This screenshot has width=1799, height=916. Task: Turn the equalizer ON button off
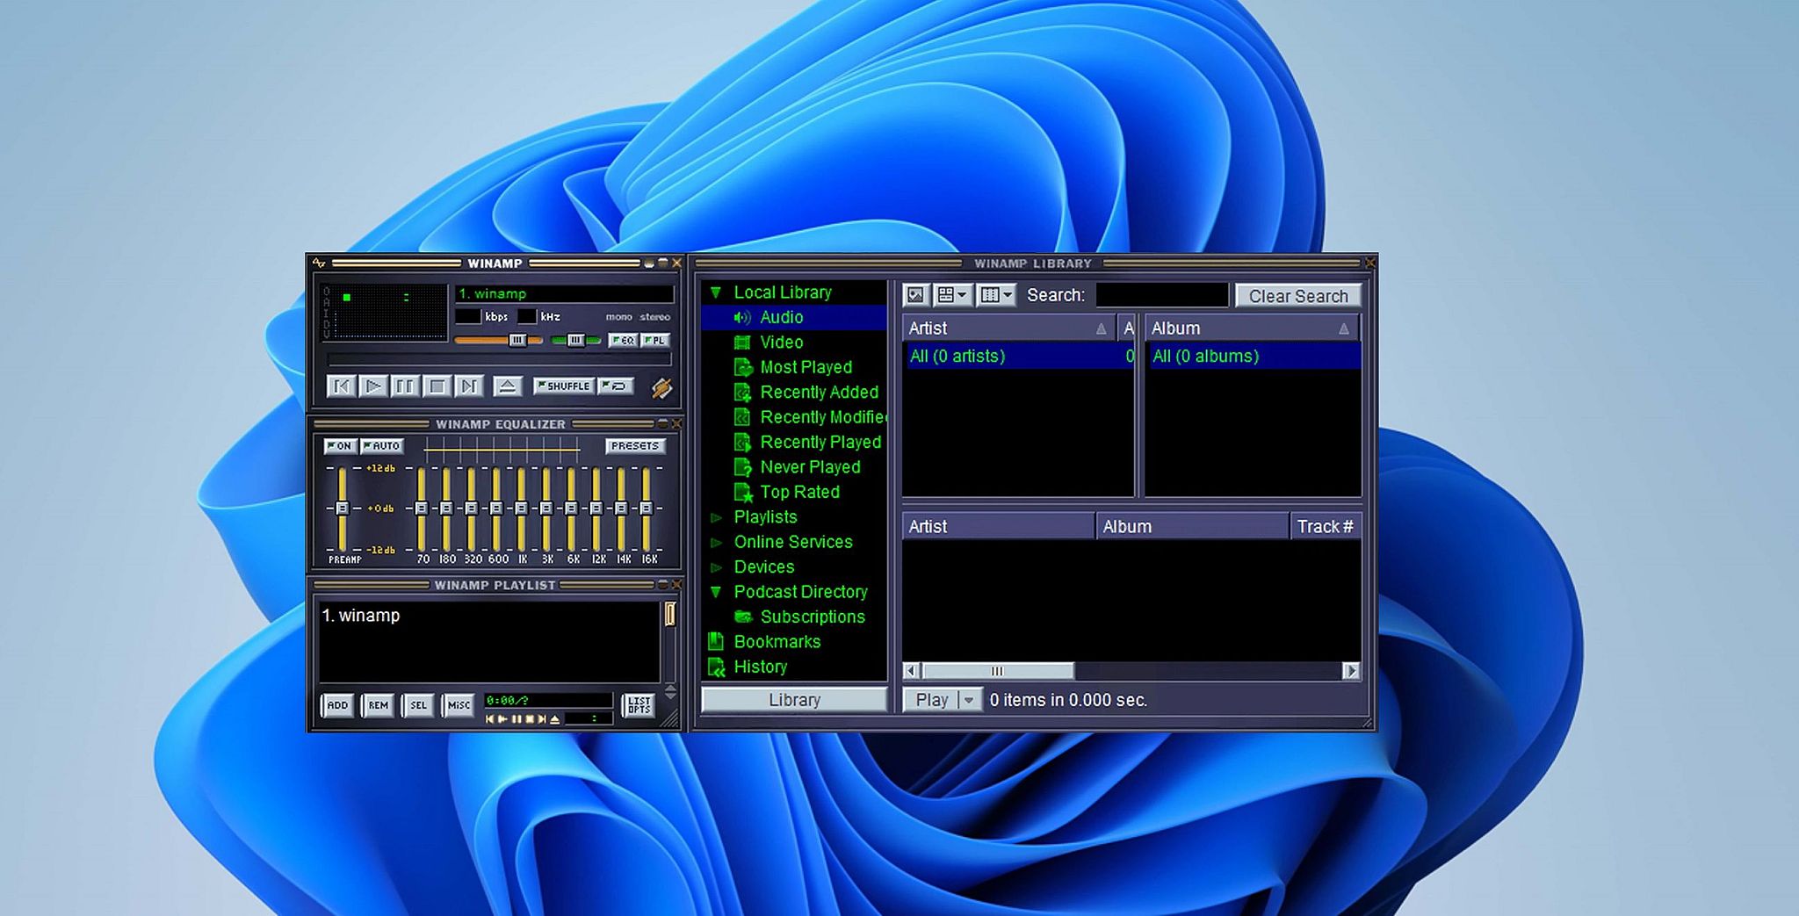point(339,446)
